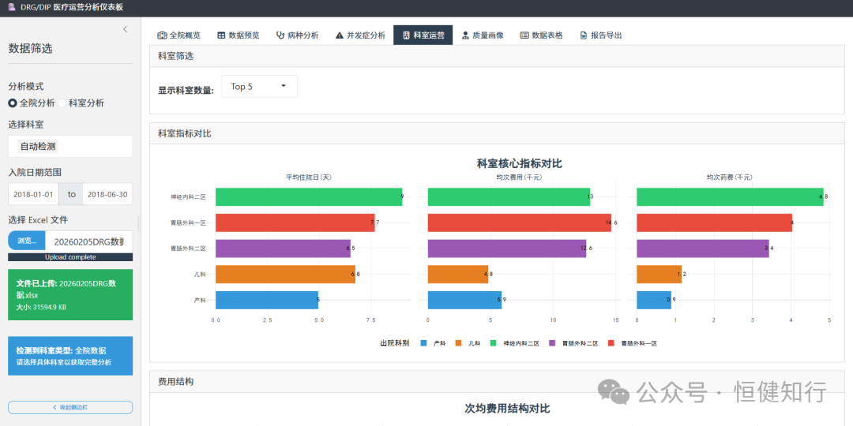Collapse sidebar using the top chevron icon
Viewport: 853px width, 426px height.
pos(125,29)
